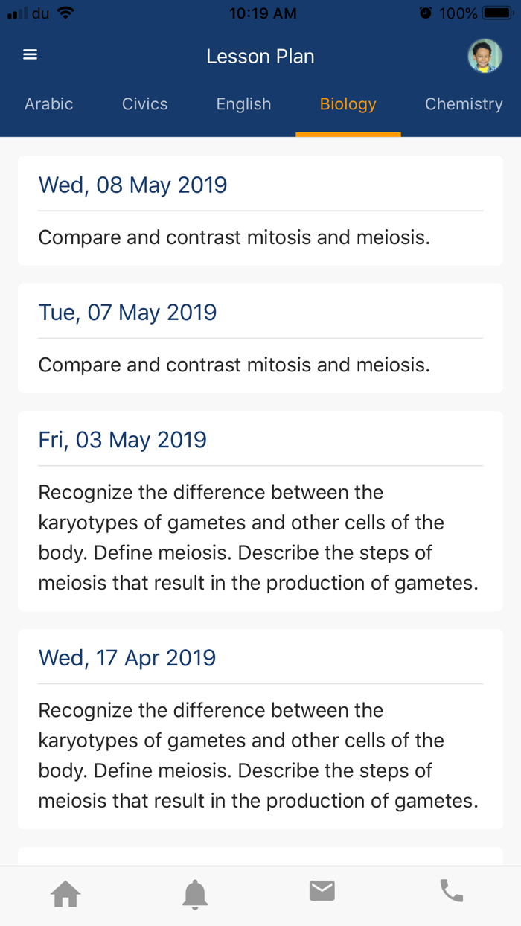The image size is (521, 926).
Task: Tap the battery indicator in status bar
Action: click(x=497, y=13)
